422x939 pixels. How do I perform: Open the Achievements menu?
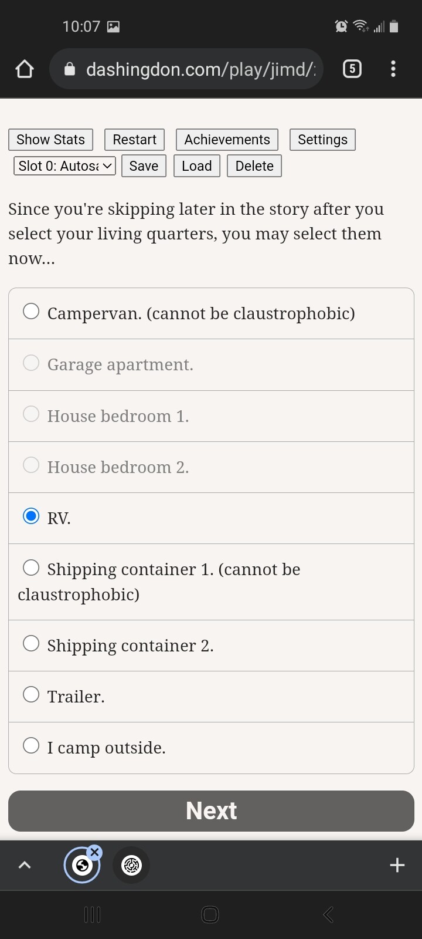click(227, 140)
